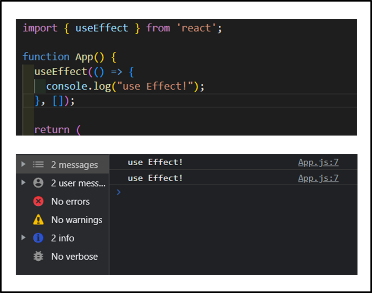Screen dimensions: 372x293
Task: Click the red error X icon
Action: coord(38,201)
